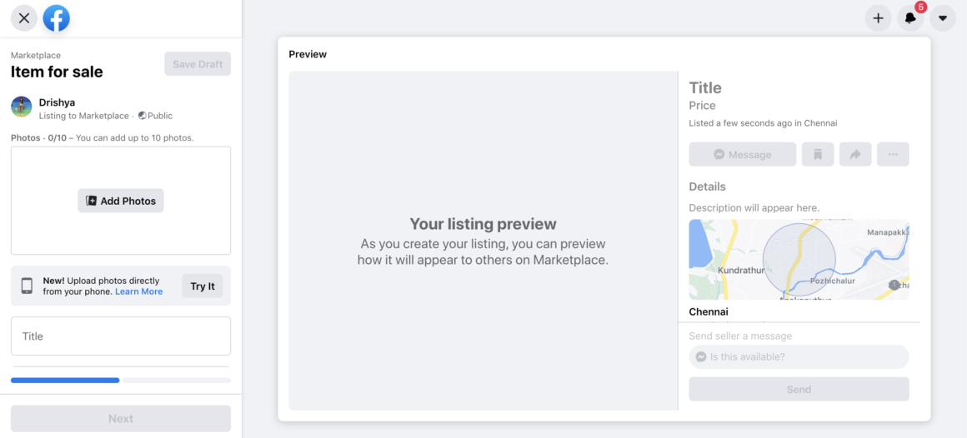Open the notifications bell

click(x=910, y=17)
